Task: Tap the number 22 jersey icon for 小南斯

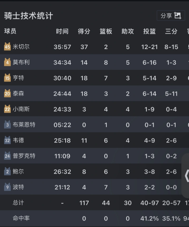Action: (7, 109)
